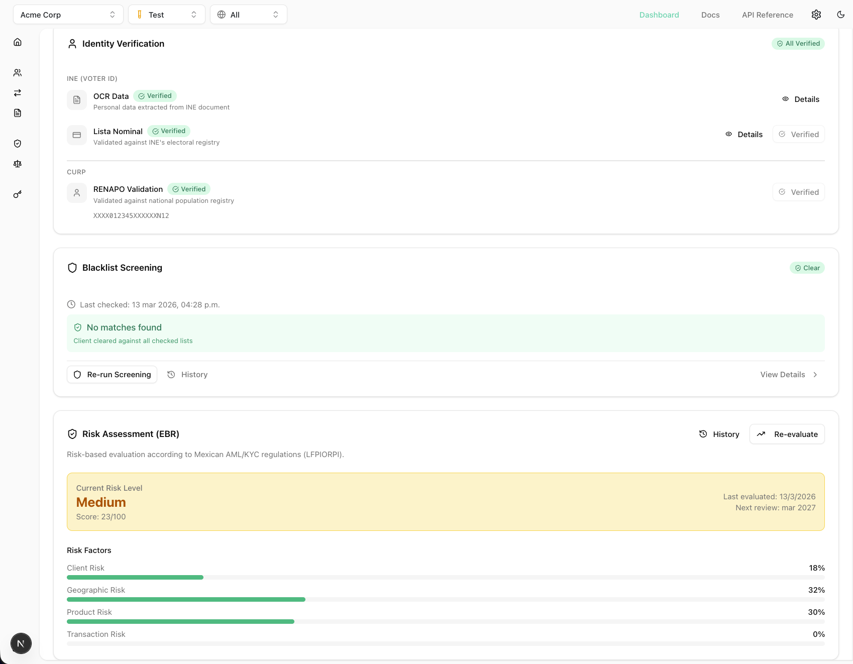Click the clock icon beside Last checked

click(71, 304)
